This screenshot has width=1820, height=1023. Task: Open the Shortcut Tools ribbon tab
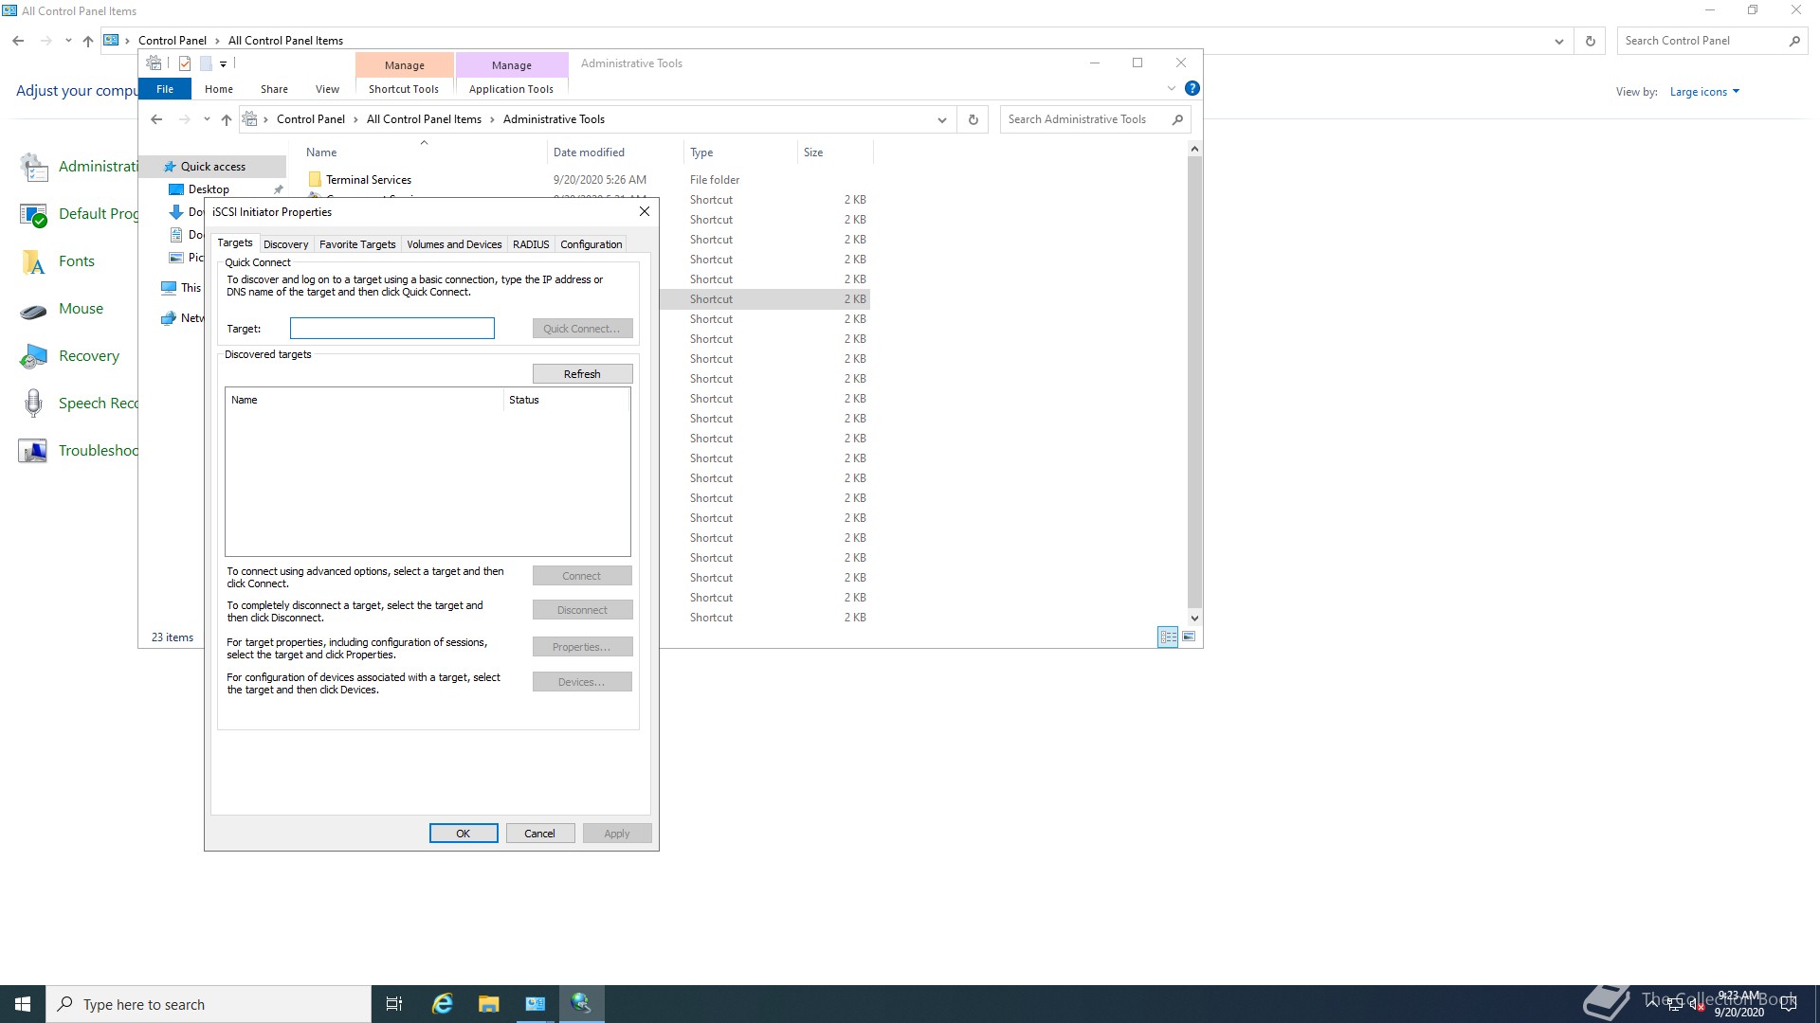[x=404, y=89]
